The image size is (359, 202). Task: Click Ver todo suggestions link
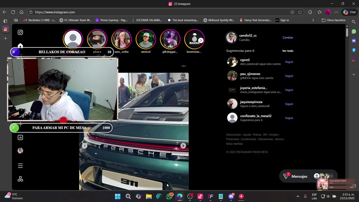tap(287, 51)
